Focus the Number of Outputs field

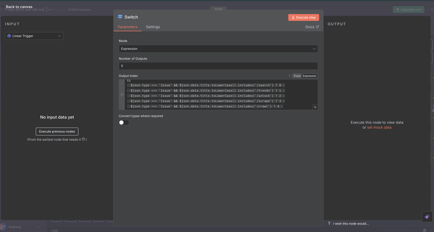218,66
